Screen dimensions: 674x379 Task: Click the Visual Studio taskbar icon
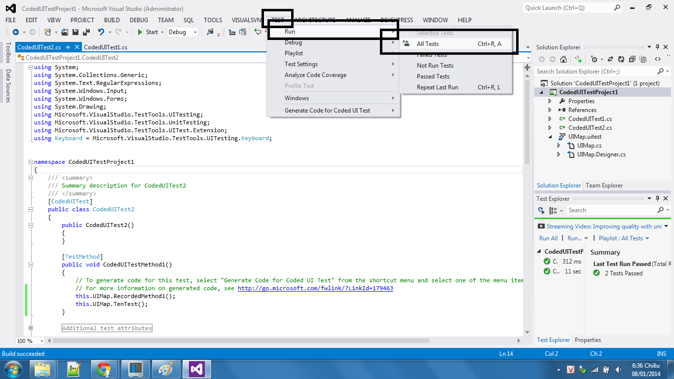pos(196,369)
